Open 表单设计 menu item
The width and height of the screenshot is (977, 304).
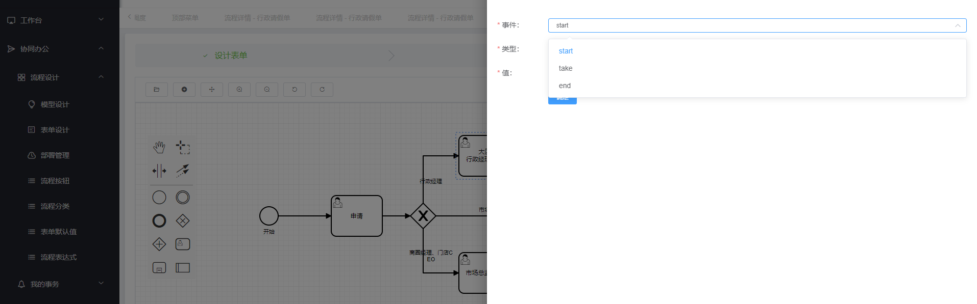[60, 130]
